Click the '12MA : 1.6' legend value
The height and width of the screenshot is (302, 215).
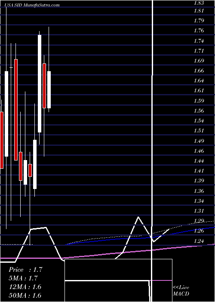pyautogui.click(x=25, y=287)
